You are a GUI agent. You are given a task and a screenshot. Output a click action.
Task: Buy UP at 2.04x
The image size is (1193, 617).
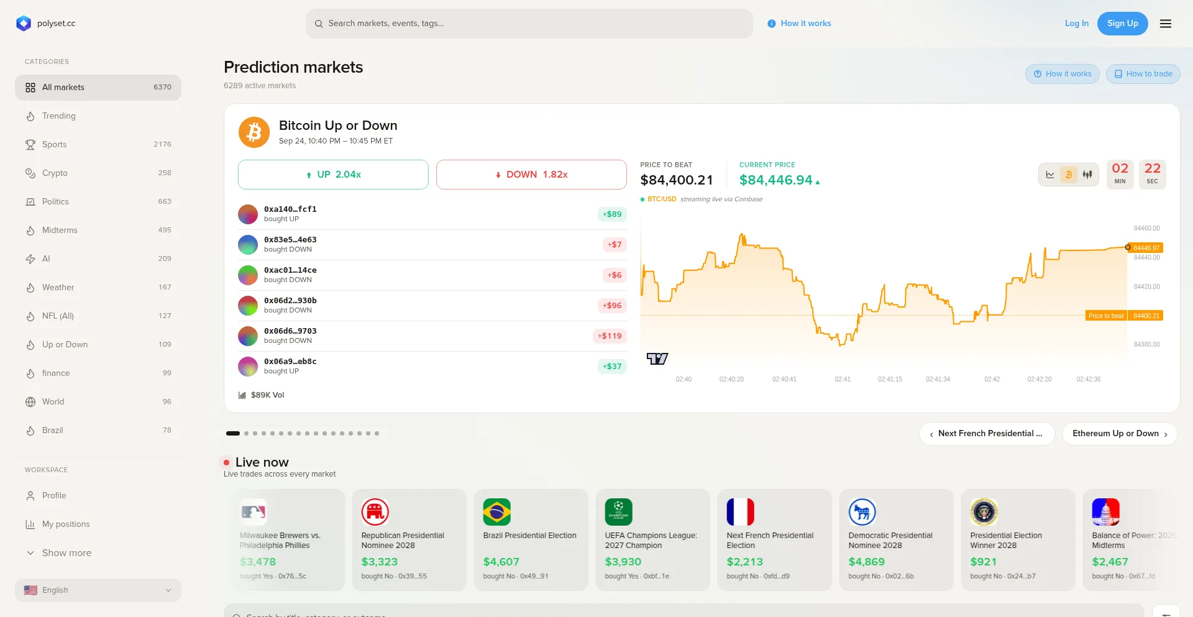pyautogui.click(x=333, y=175)
